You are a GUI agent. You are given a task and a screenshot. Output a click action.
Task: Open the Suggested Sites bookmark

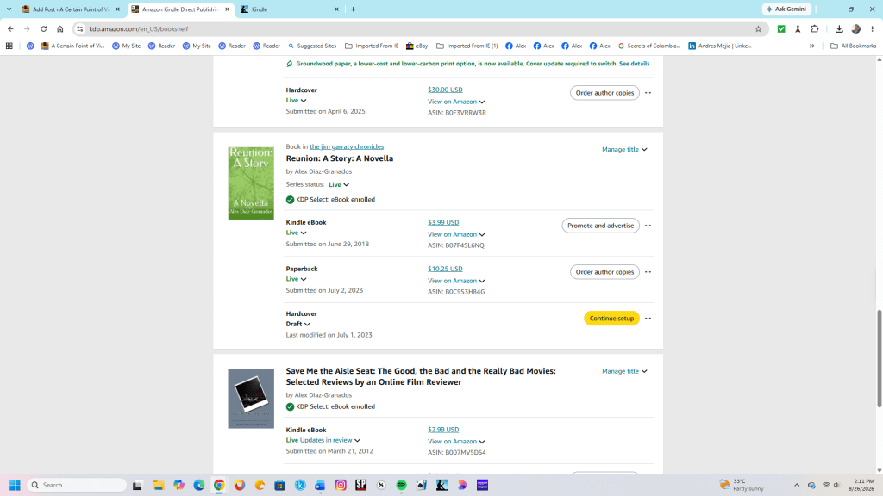[312, 46]
